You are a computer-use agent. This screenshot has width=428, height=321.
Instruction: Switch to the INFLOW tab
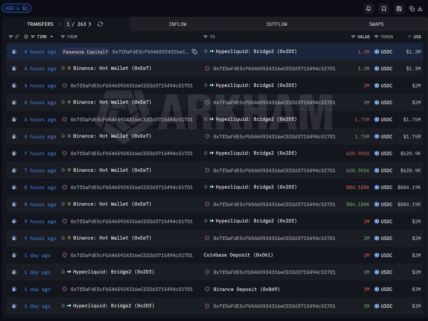tap(177, 24)
